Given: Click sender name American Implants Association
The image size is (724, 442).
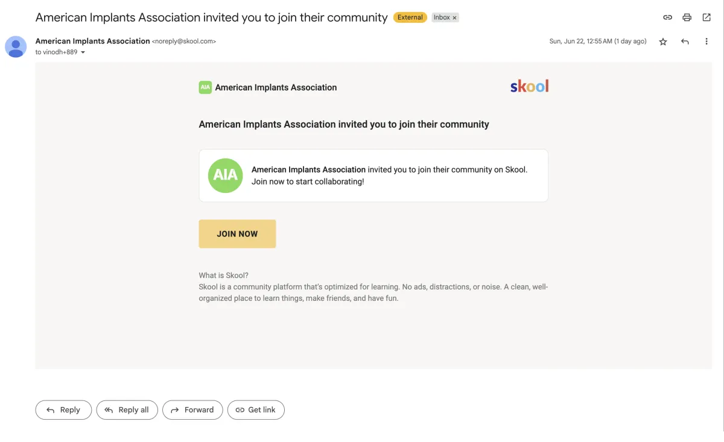Looking at the screenshot, I should coord(93,41).
